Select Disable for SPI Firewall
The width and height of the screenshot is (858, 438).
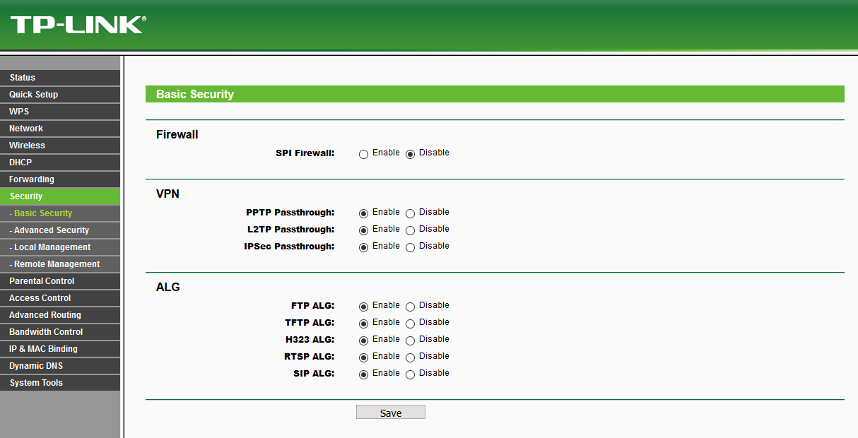coord(410,154)
